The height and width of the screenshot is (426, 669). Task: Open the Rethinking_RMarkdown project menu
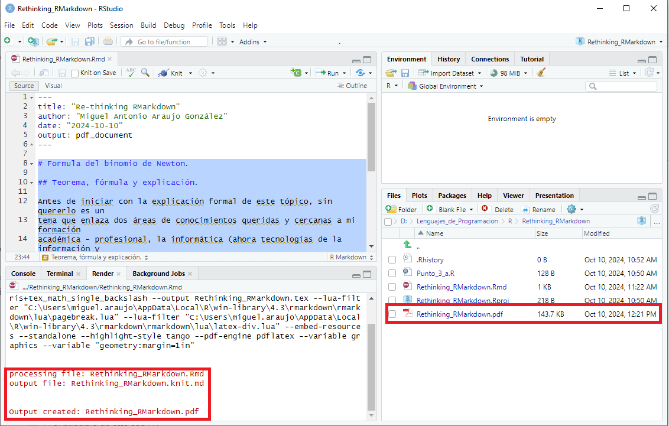pos(619,42)
